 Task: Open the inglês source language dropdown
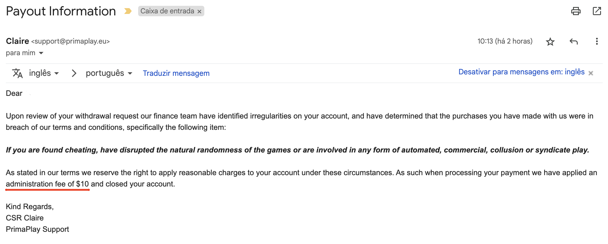click(x=44, y=73)
